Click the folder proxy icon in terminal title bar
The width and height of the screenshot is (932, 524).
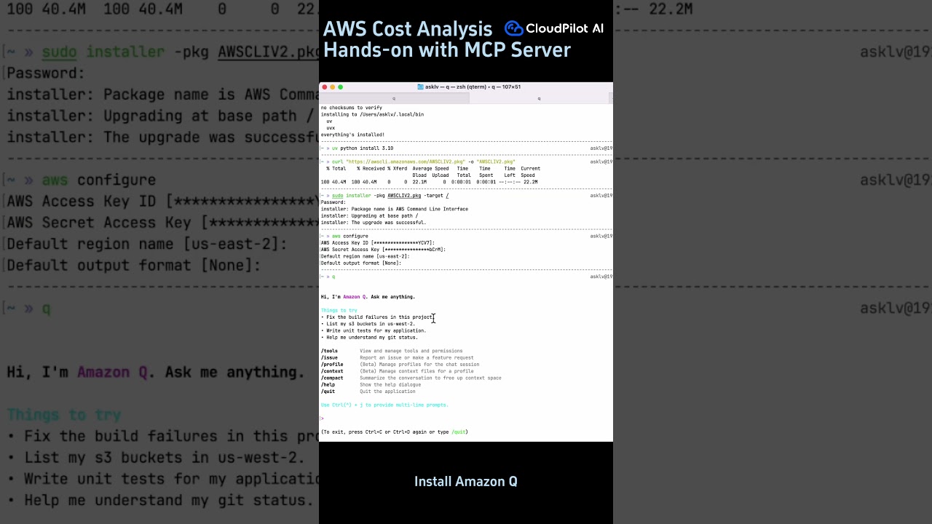[x=420, y=87]
